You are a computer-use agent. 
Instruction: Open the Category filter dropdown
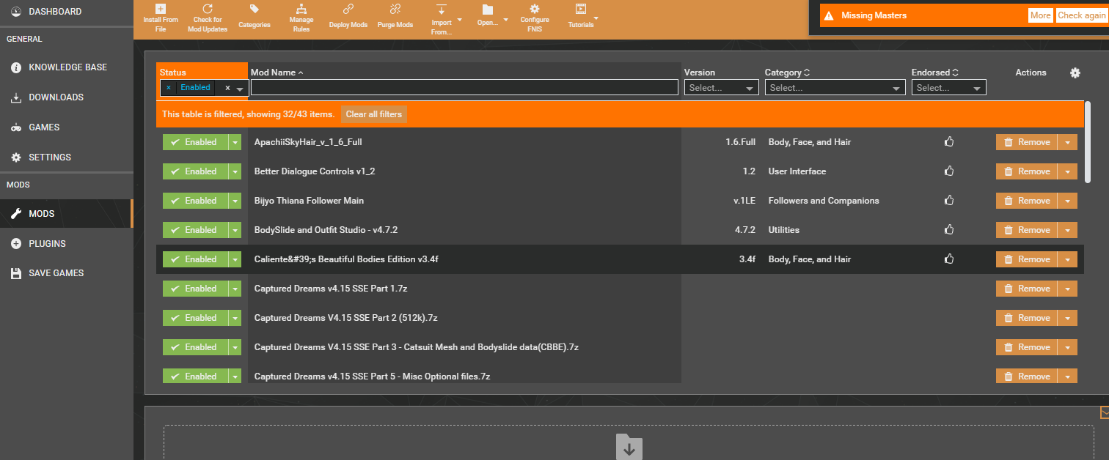835,88
